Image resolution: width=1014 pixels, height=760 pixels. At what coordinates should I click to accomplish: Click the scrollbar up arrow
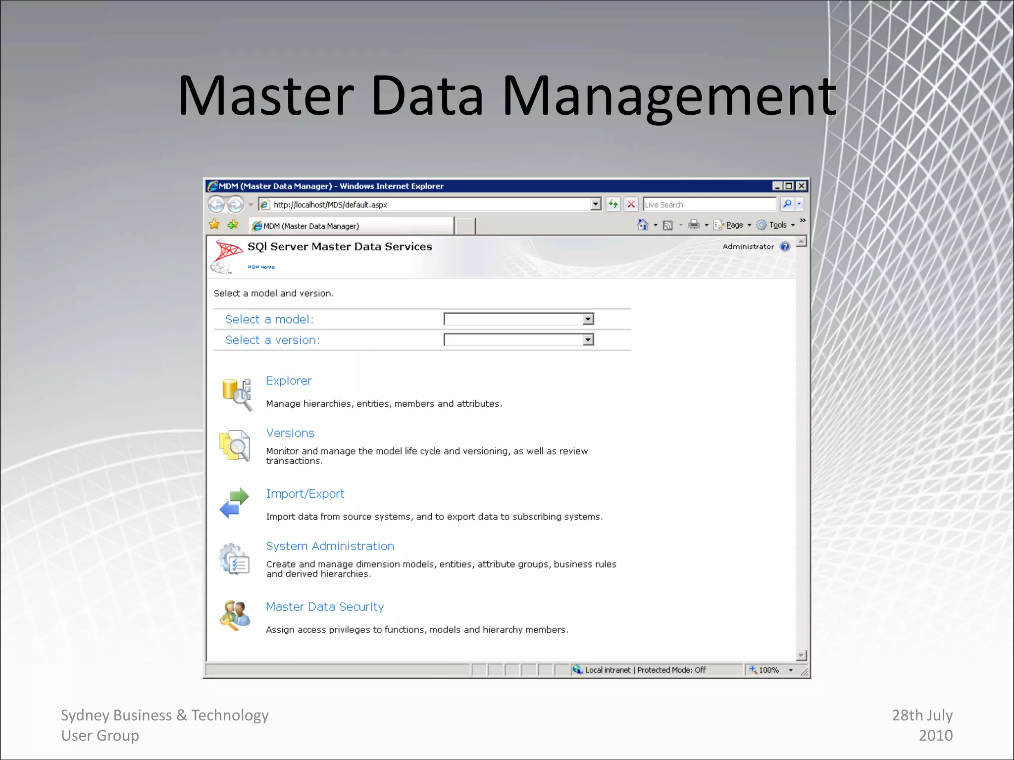tap(802, 242)
